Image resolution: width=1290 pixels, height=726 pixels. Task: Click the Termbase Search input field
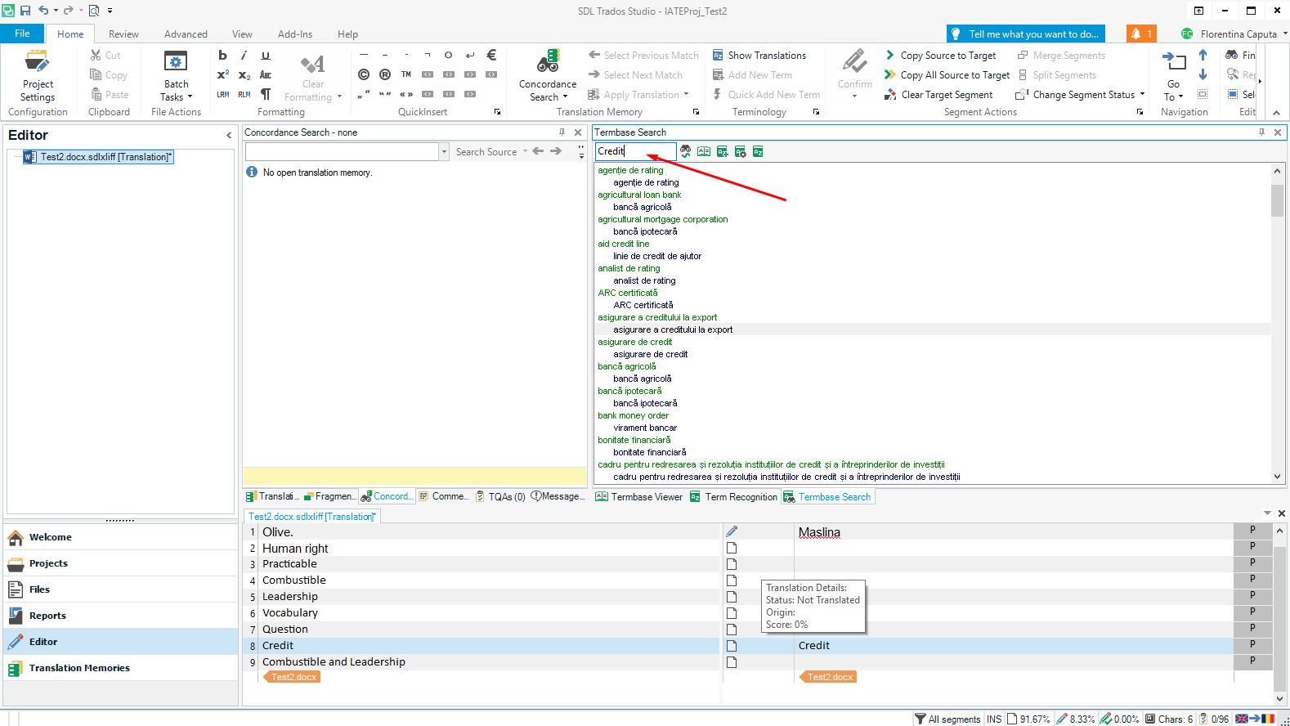pyautogui.click(x=635, y=151)
